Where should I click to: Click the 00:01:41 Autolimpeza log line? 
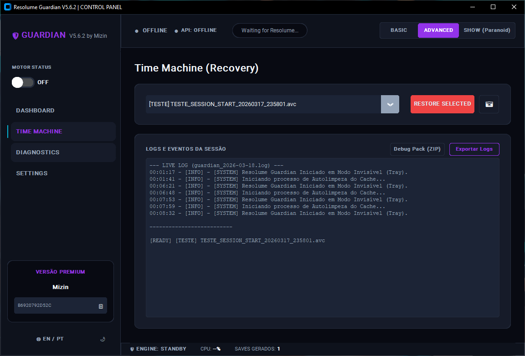click(267, 179)
